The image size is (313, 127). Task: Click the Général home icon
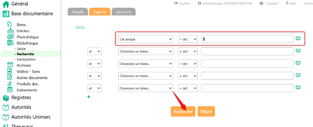tap(6, 4)
